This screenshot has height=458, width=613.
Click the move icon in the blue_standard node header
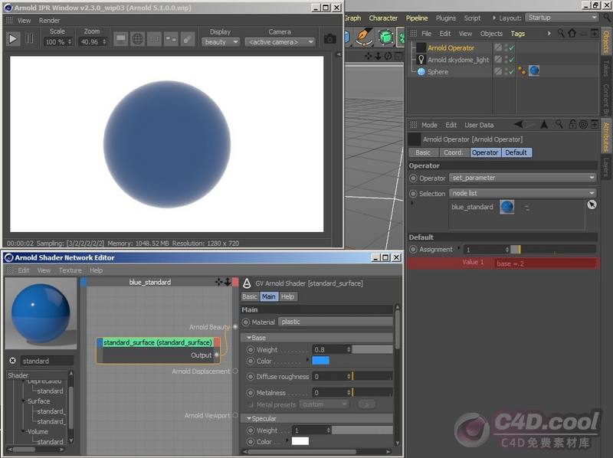click(x=218, y=282)
